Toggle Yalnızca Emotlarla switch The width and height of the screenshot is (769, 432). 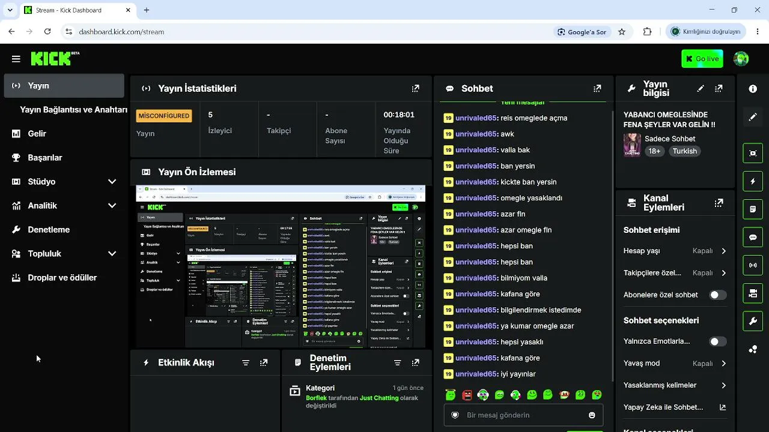(718, 341)
